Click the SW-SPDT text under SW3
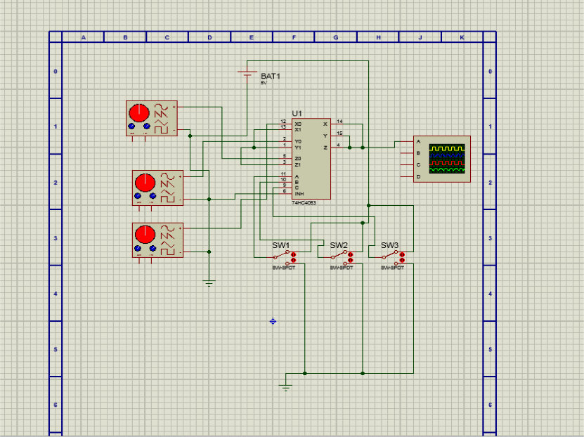This screenshot has height=437, width=584. coord(393,268)
